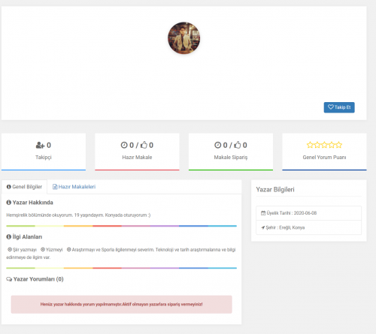This screenshot has width=376, height=334.
Task: Click the author's circular profile photo
Action: click(x=184, y=38)
